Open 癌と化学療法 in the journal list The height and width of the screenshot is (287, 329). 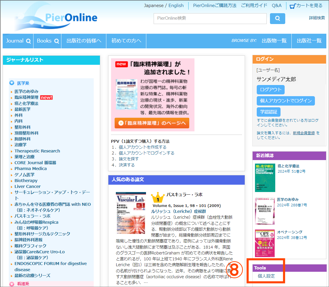[x=26, y=103]
